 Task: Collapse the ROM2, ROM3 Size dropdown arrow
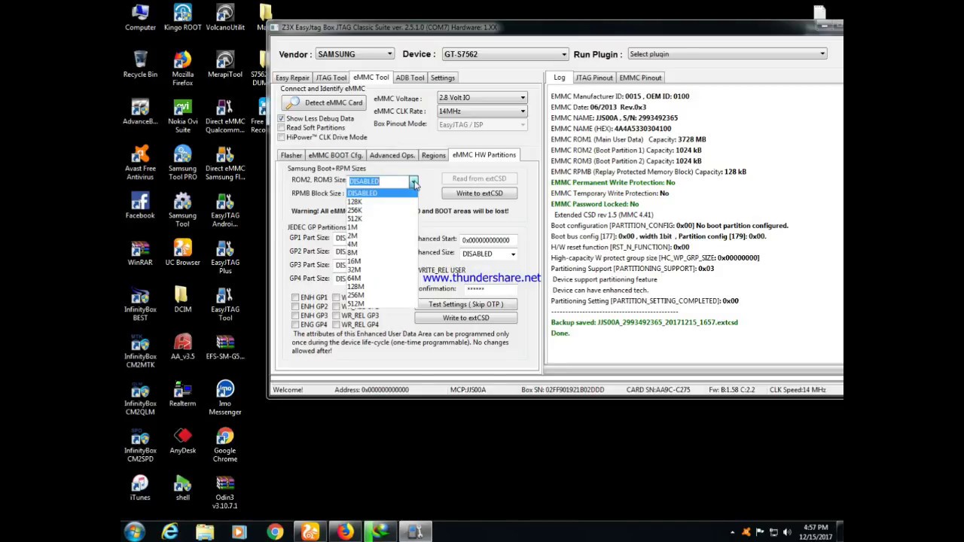pos(413,181)
